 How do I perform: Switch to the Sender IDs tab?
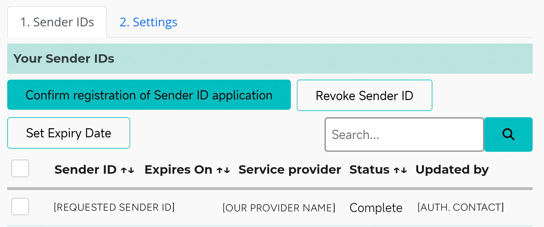point(57,22)
